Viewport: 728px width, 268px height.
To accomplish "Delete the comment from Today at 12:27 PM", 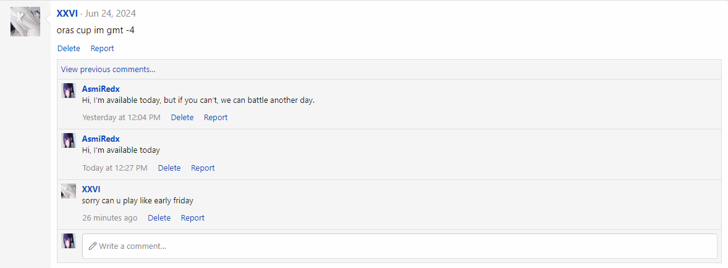I will point(169,168).
